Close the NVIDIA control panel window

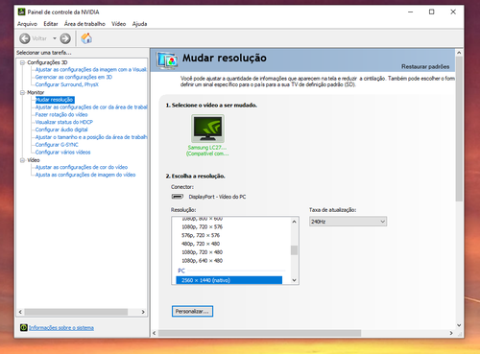pos(453,12)
